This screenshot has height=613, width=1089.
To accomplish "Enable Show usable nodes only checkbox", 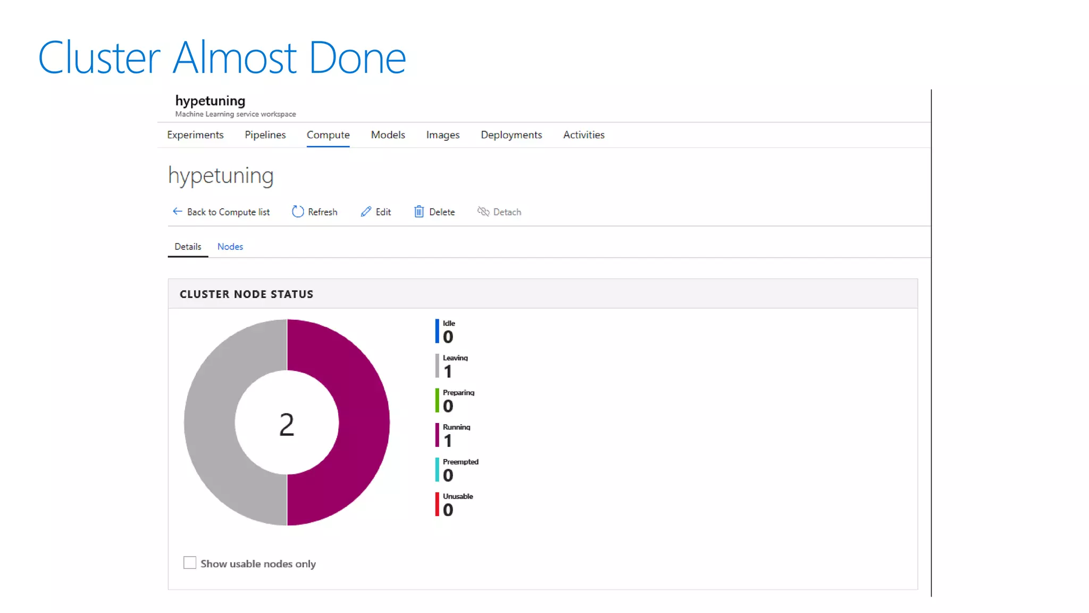I will tap(190, 563).
